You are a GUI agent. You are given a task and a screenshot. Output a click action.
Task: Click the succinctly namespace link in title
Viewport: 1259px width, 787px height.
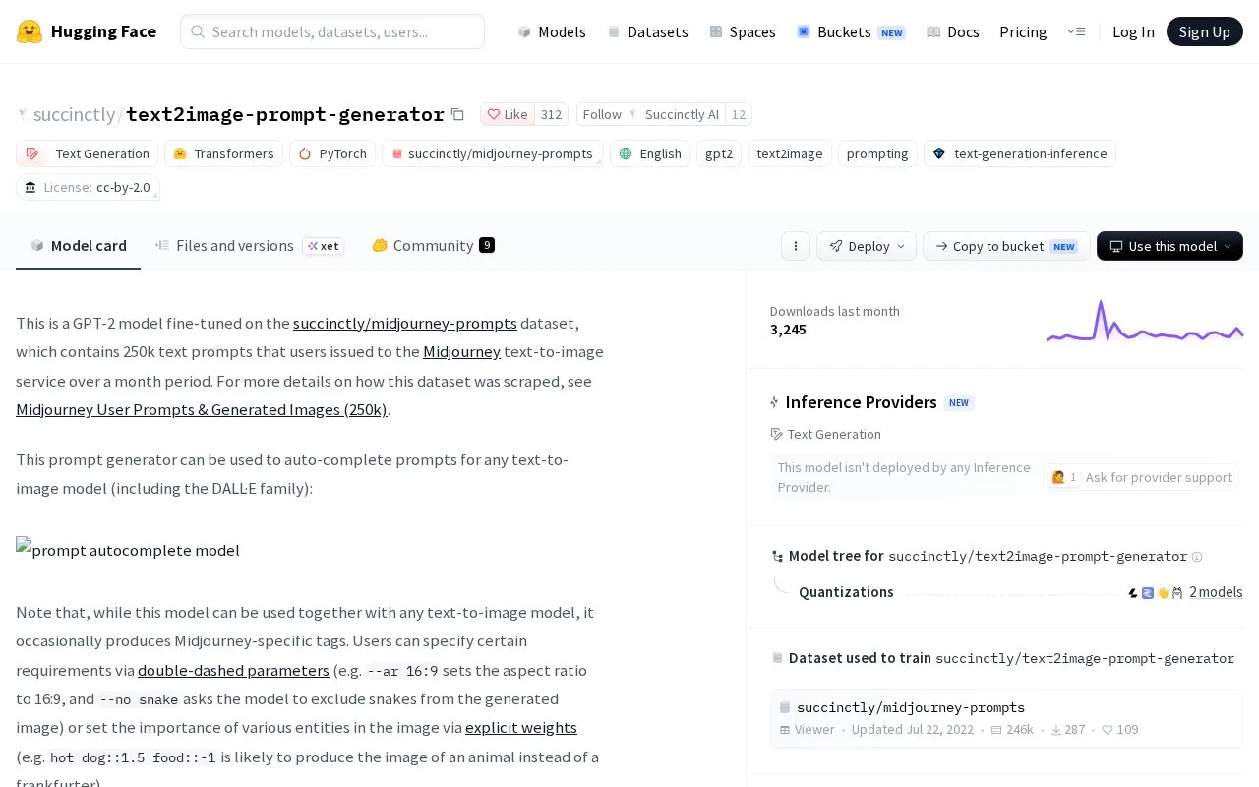coord(74,114)
